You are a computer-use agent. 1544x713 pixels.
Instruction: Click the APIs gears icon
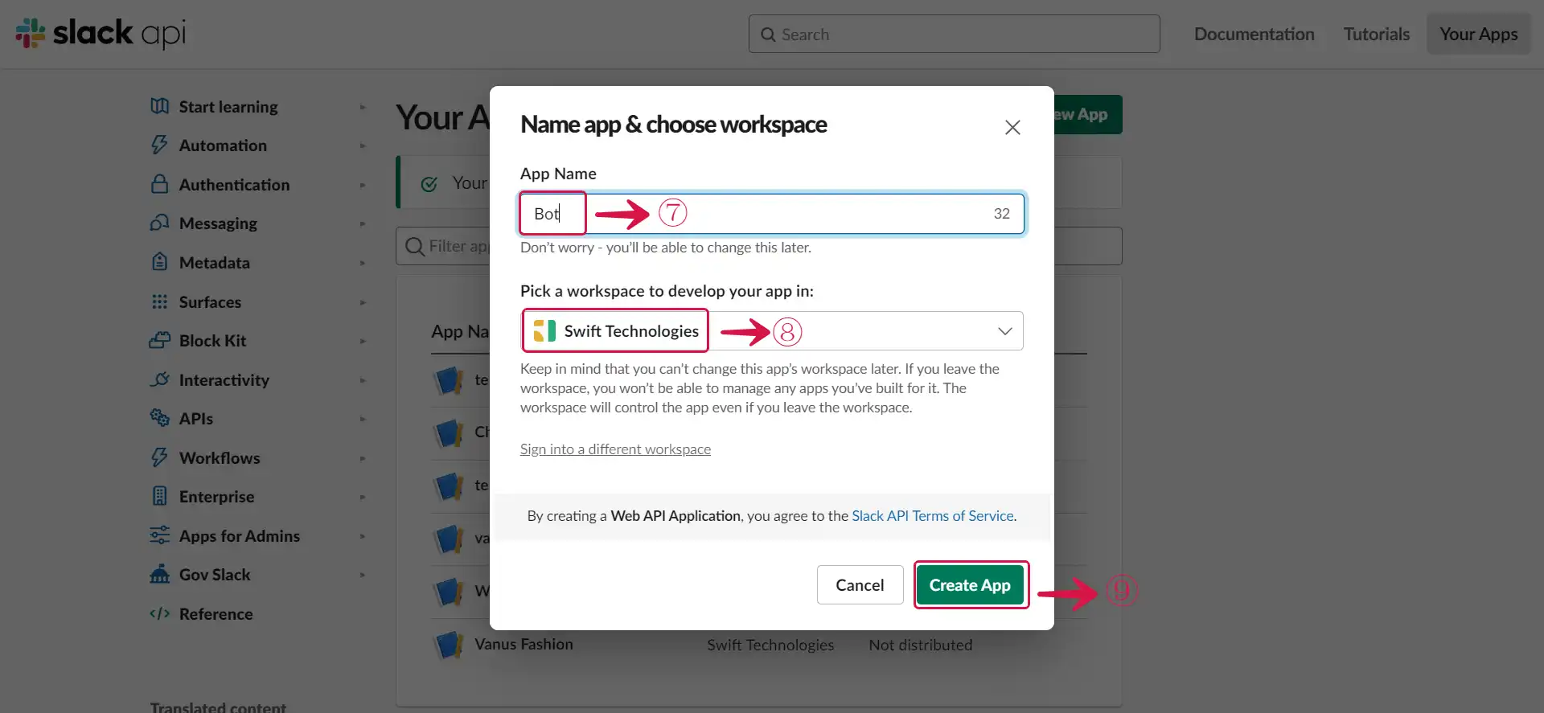click(159, 418)
